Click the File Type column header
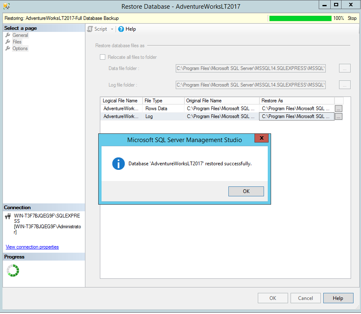The height and width of the screenshot is (314, 361). (x=163, y=101)
